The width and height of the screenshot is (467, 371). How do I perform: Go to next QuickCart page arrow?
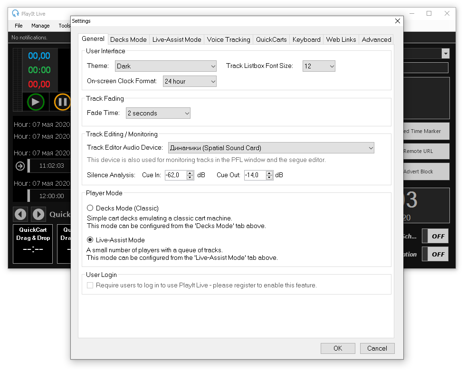(x=38, y=214)
